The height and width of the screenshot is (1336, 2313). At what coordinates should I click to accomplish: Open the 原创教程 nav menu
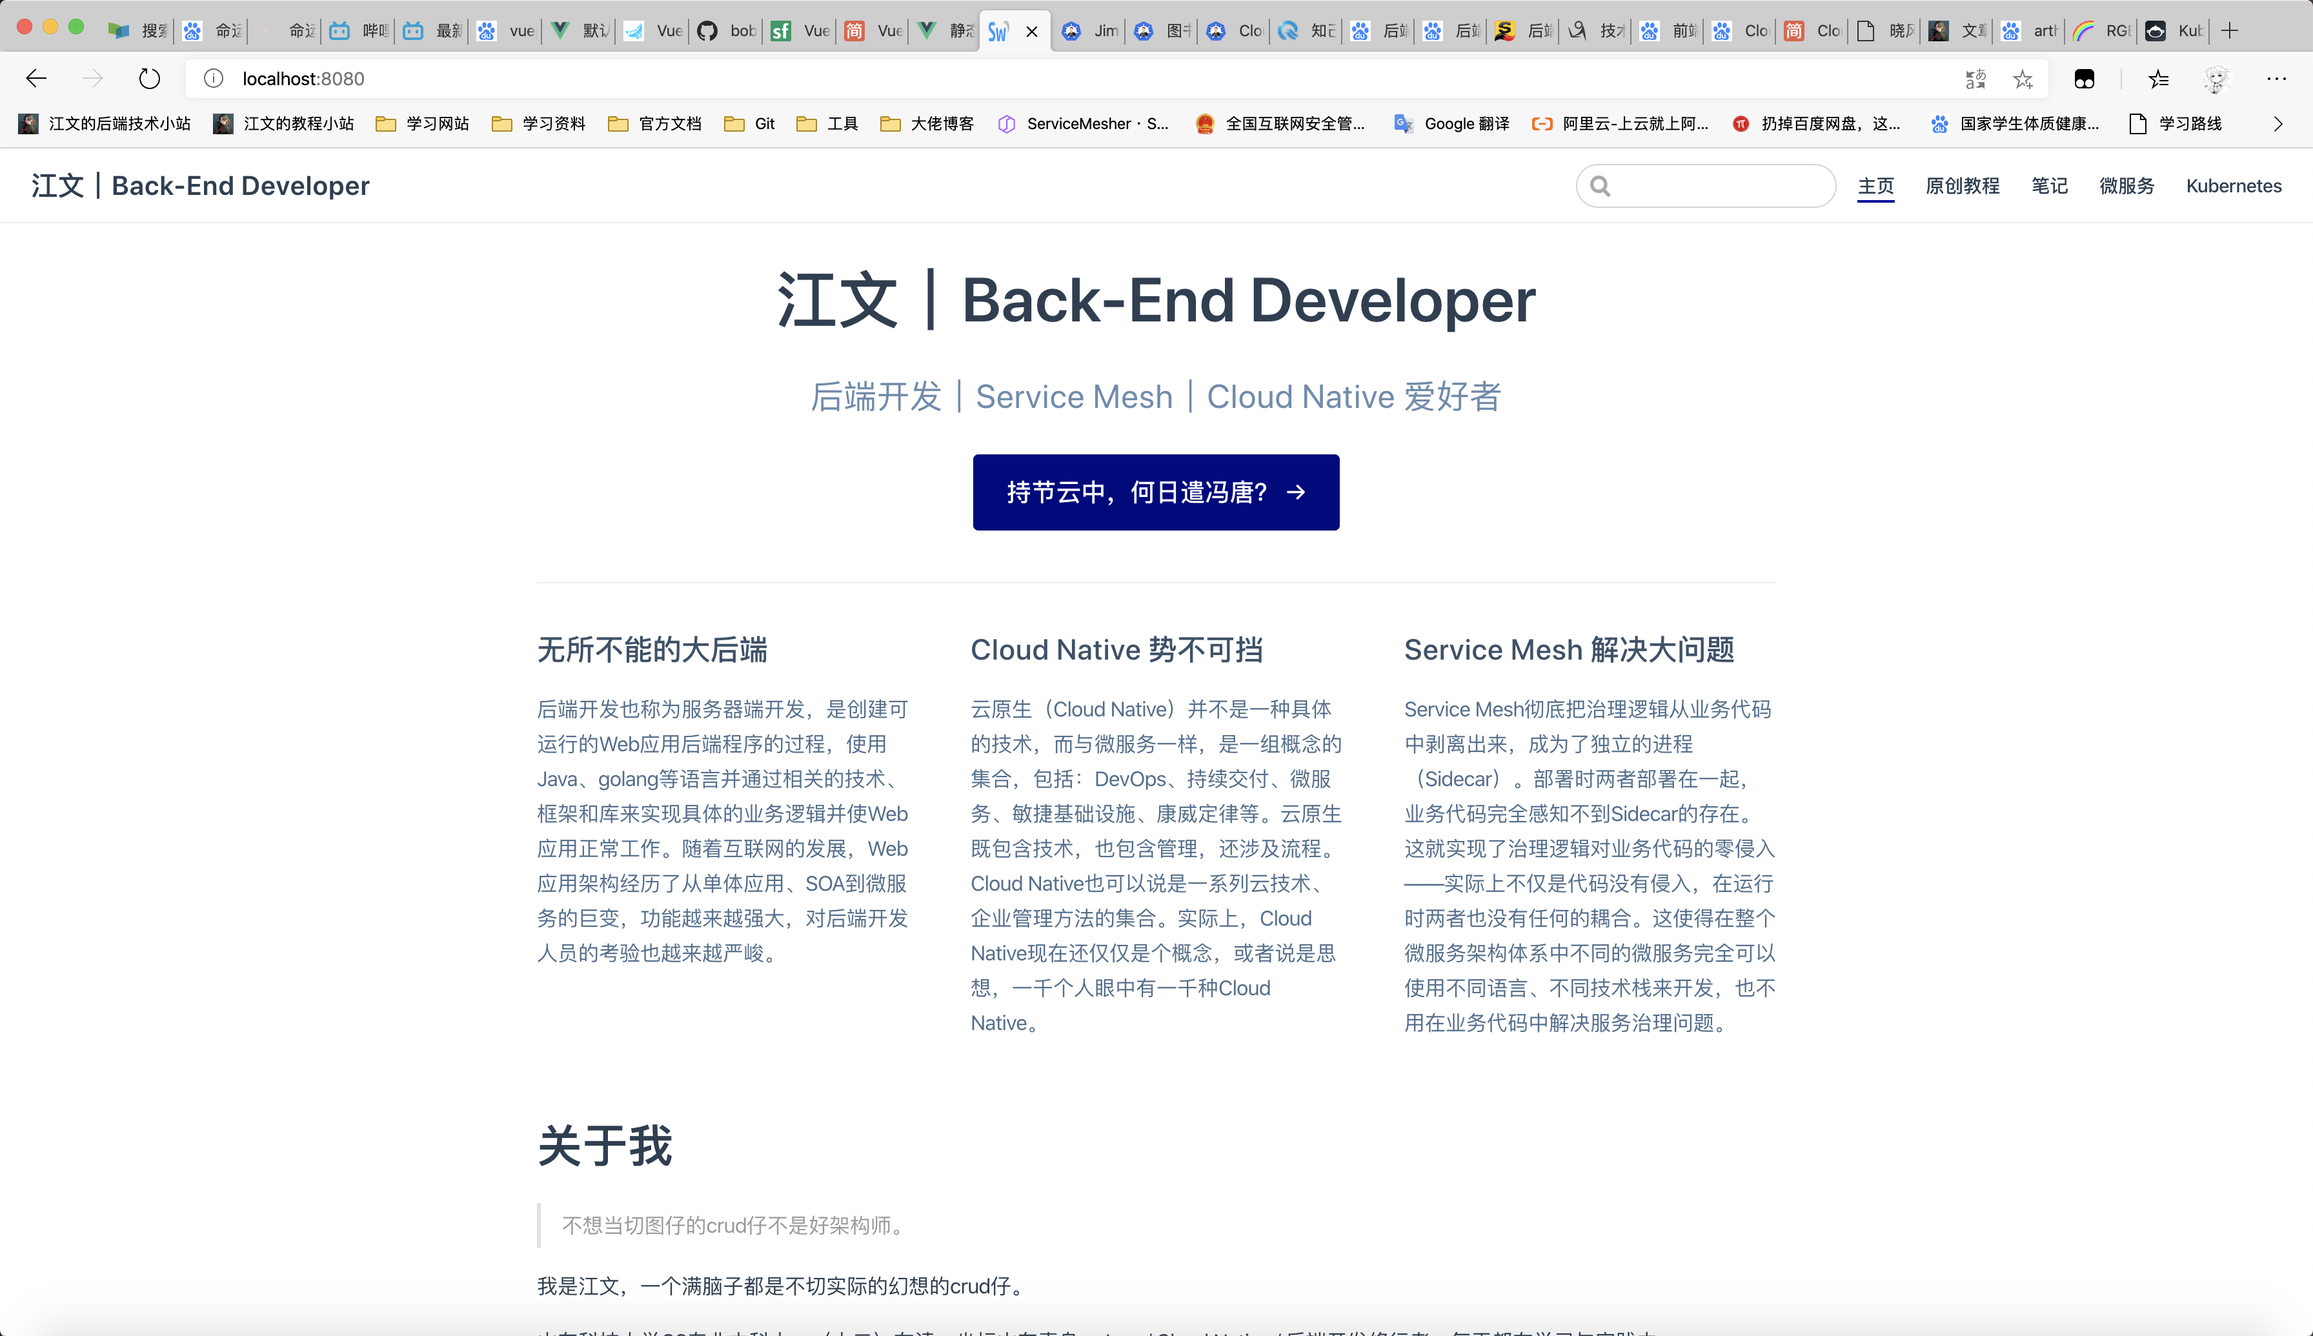[x=1962, y=187]
